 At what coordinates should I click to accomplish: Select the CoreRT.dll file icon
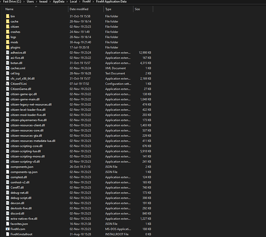point(8,188)
